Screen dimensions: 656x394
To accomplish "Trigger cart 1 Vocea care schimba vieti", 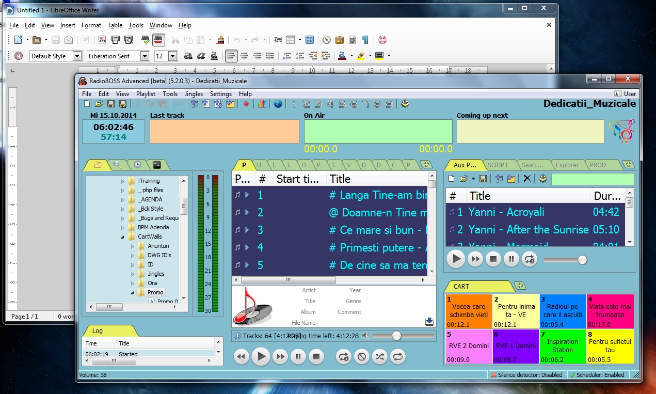I will [469, 311].
